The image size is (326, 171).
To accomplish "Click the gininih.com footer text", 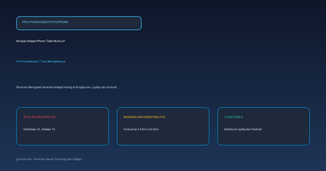I will coord(49,159).
